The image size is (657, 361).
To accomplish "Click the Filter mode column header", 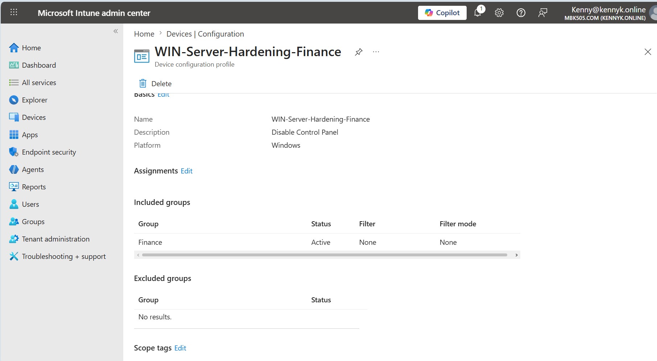I will click(x=458, y=224).
